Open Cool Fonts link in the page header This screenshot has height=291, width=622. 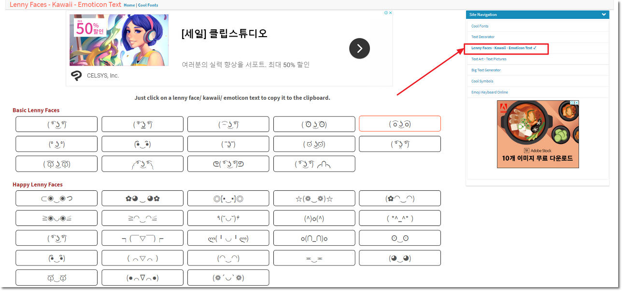(148, 5)
